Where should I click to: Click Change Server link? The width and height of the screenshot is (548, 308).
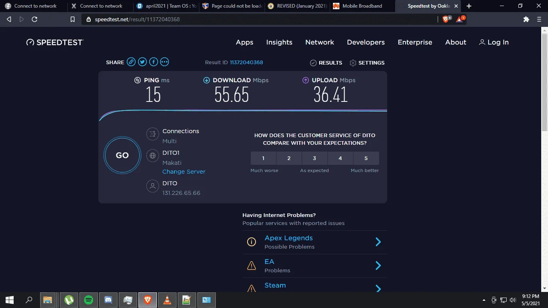click(184, 172)
